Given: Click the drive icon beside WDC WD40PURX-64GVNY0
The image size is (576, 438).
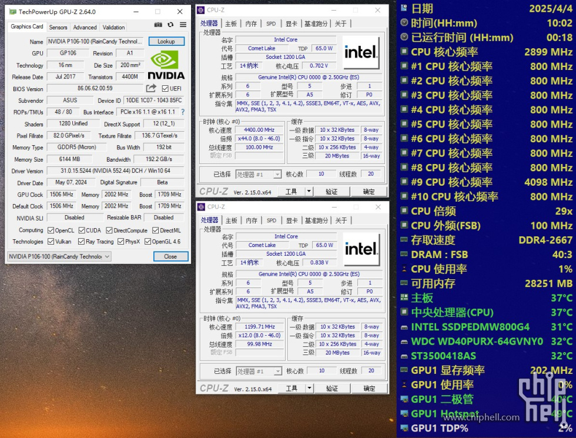Looking at the screenshot, I should click(404, 342).
